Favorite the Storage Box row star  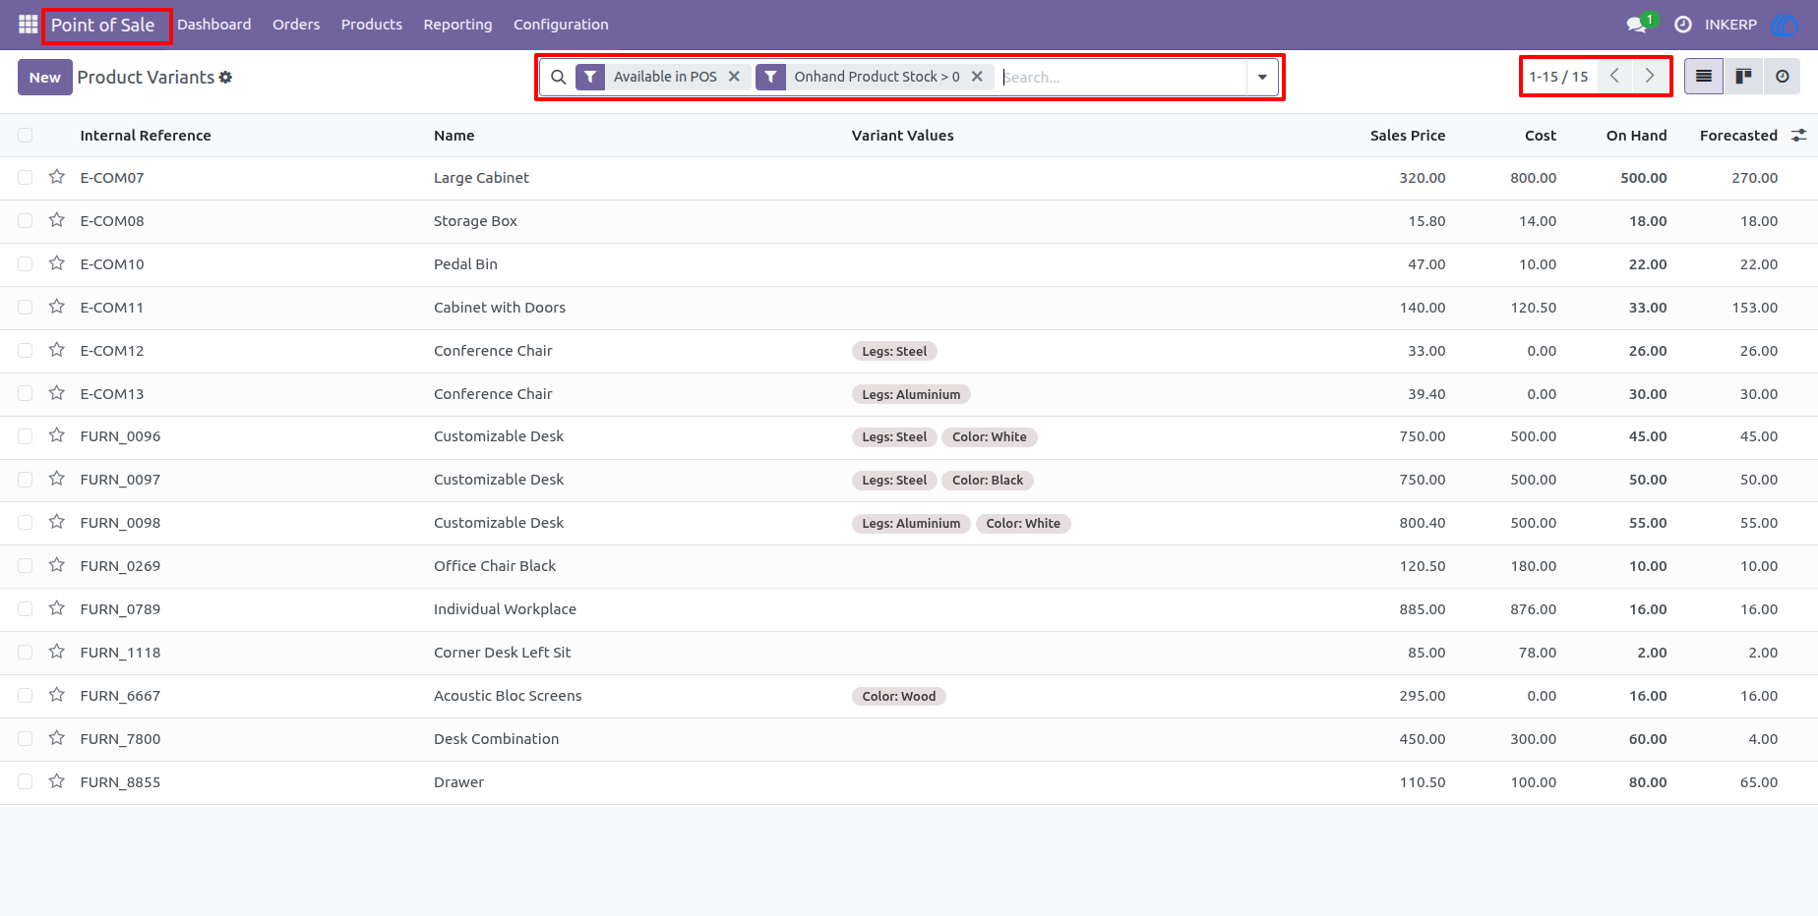[x=57, y=220]
